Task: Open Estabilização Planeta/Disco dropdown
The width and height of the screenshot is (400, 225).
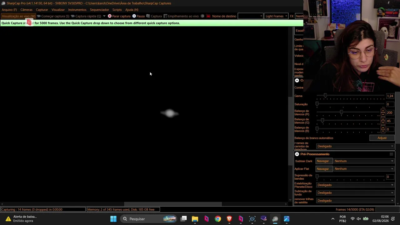Action: coord(355,185)
